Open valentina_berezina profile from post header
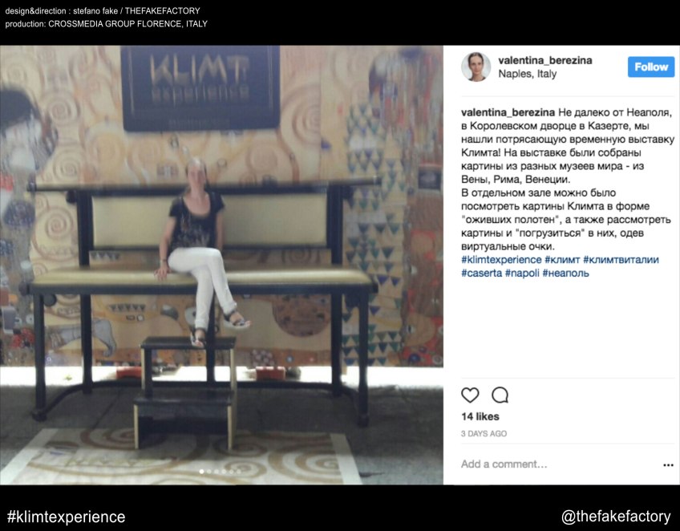 click(545, 60)
